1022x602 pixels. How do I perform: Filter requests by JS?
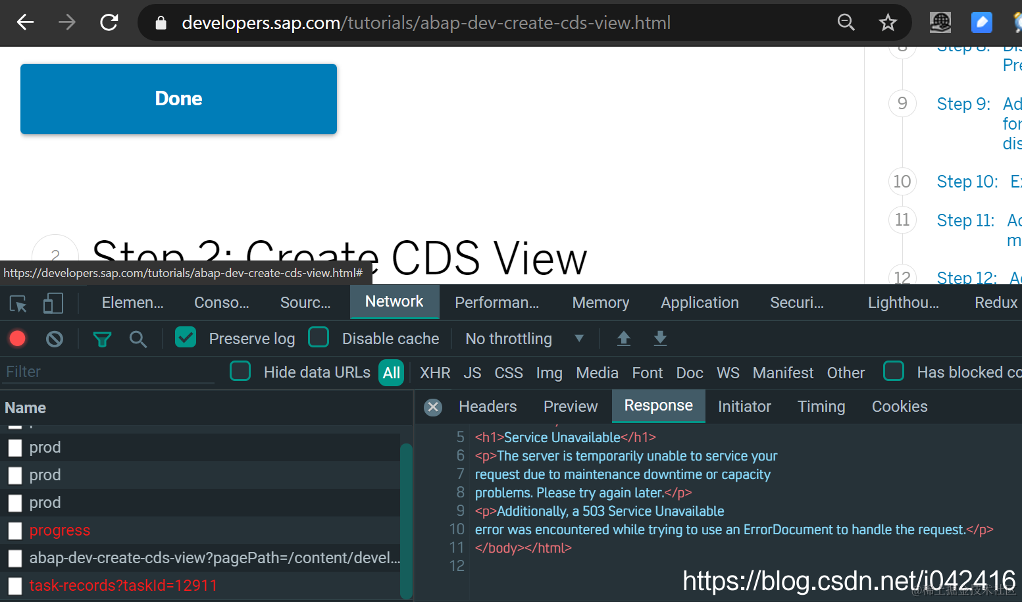click(x=473, y=373)
